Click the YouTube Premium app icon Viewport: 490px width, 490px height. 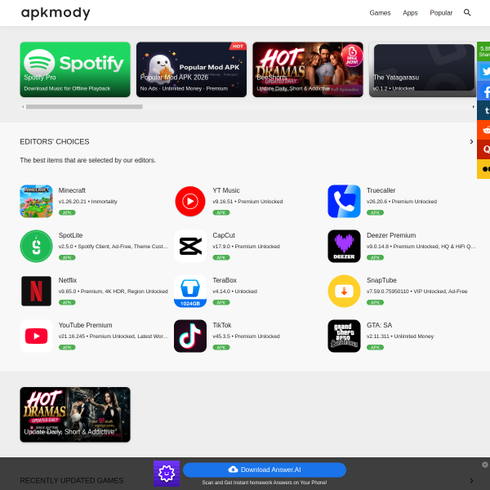[36, 336]
